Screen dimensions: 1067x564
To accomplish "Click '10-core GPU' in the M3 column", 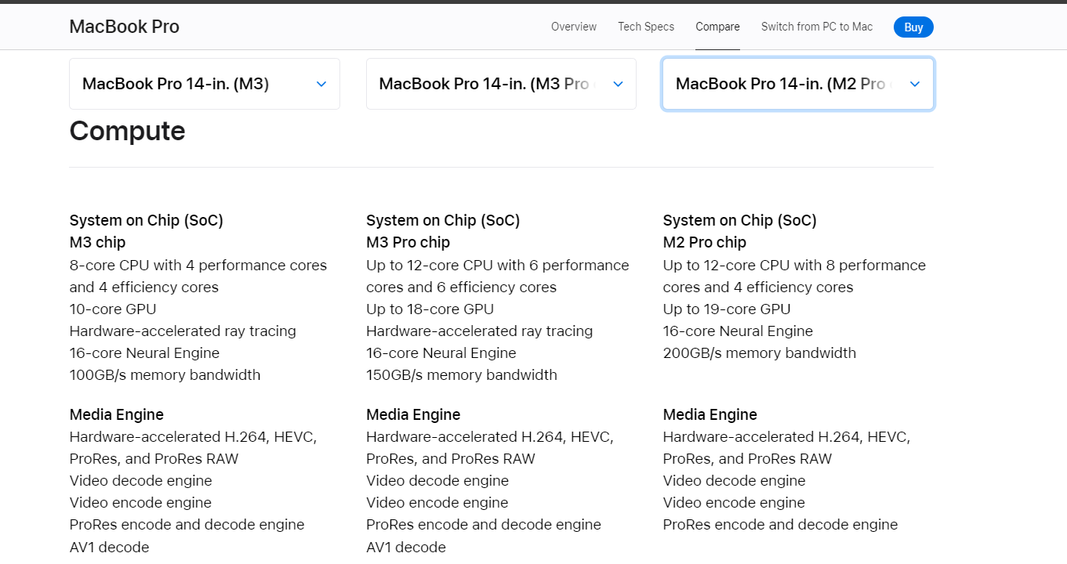I will tap(113, 309).
